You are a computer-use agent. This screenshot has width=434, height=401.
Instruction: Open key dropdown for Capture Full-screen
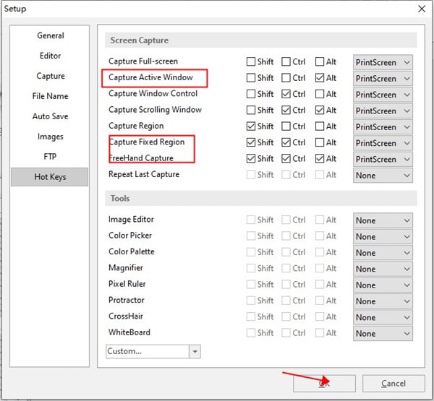point(383,62)
